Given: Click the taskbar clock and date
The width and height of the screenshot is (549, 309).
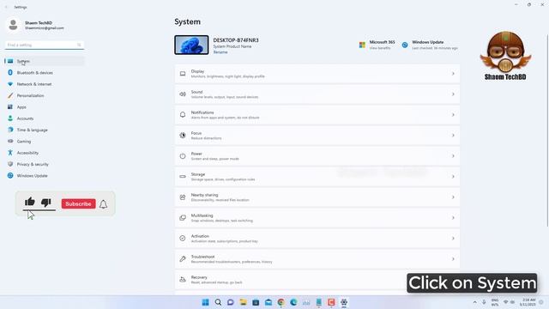Looking at the screenshot, I should point(528,302).
